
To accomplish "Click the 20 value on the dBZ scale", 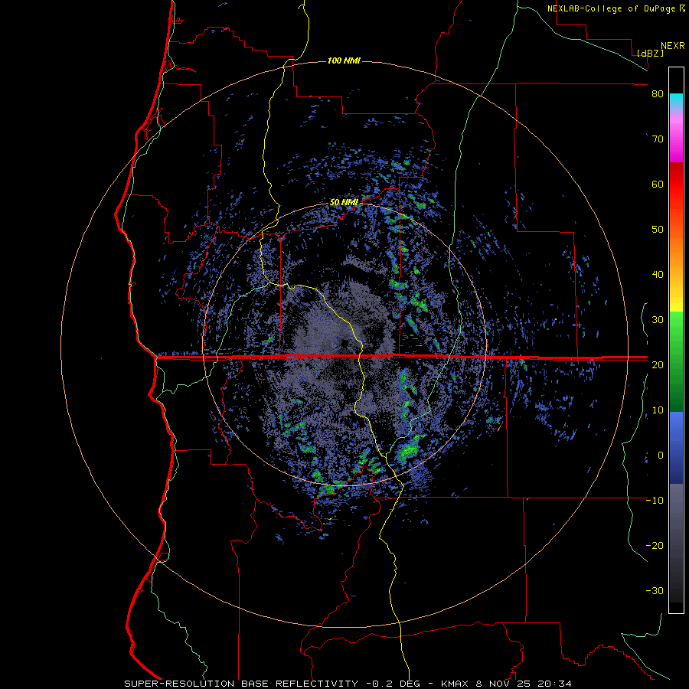I will 658,365.
